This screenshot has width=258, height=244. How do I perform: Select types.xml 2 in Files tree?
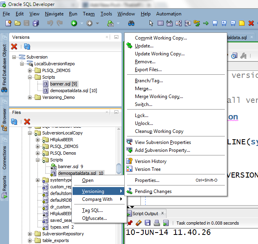[62, 227]
